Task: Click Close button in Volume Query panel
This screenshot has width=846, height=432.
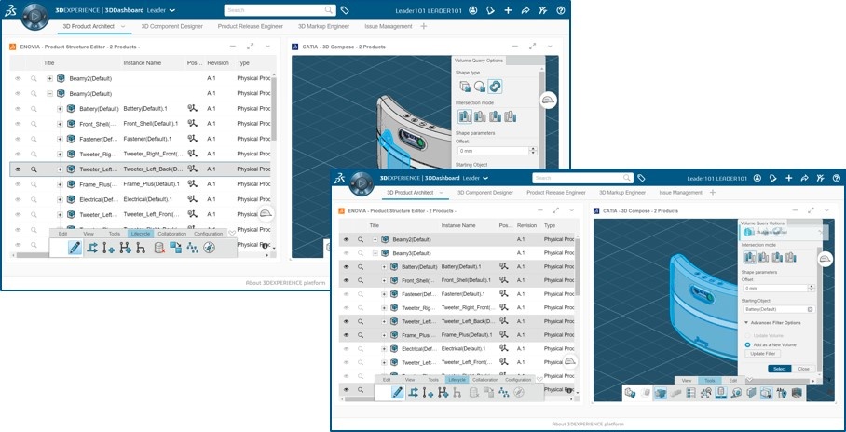Action: pyautogui.click(x=803, y=369)
